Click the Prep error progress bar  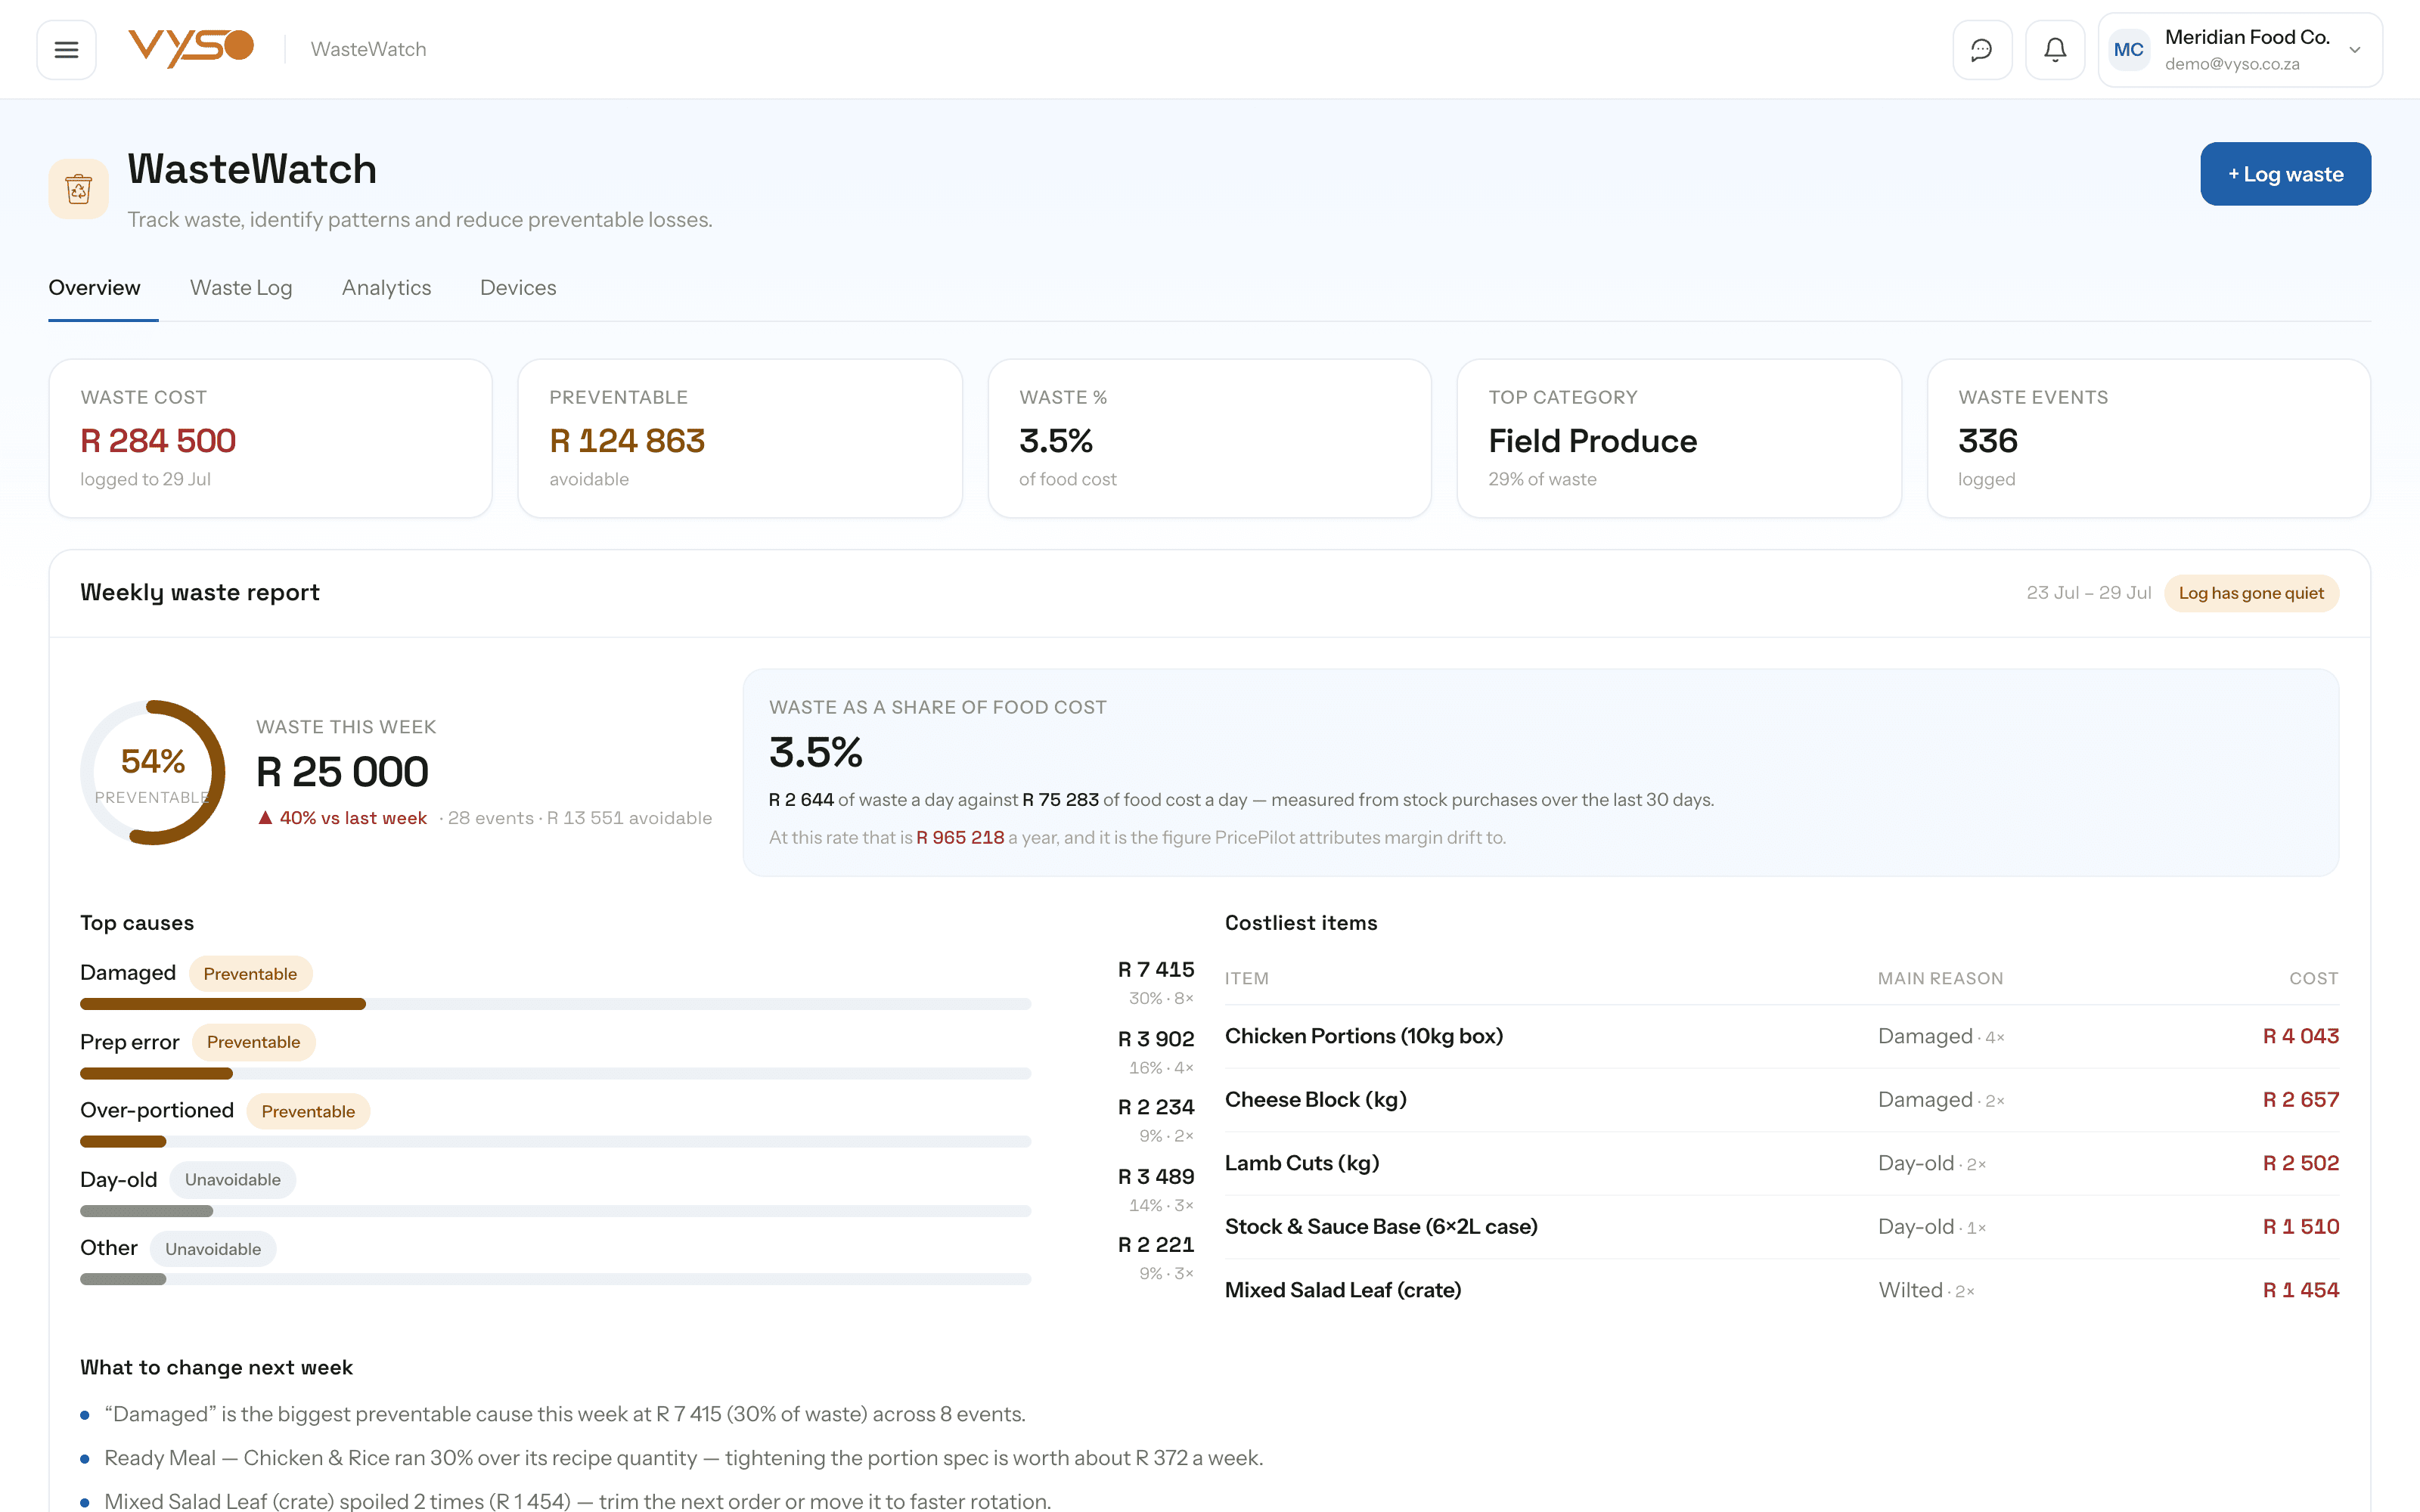[555, 1073]
